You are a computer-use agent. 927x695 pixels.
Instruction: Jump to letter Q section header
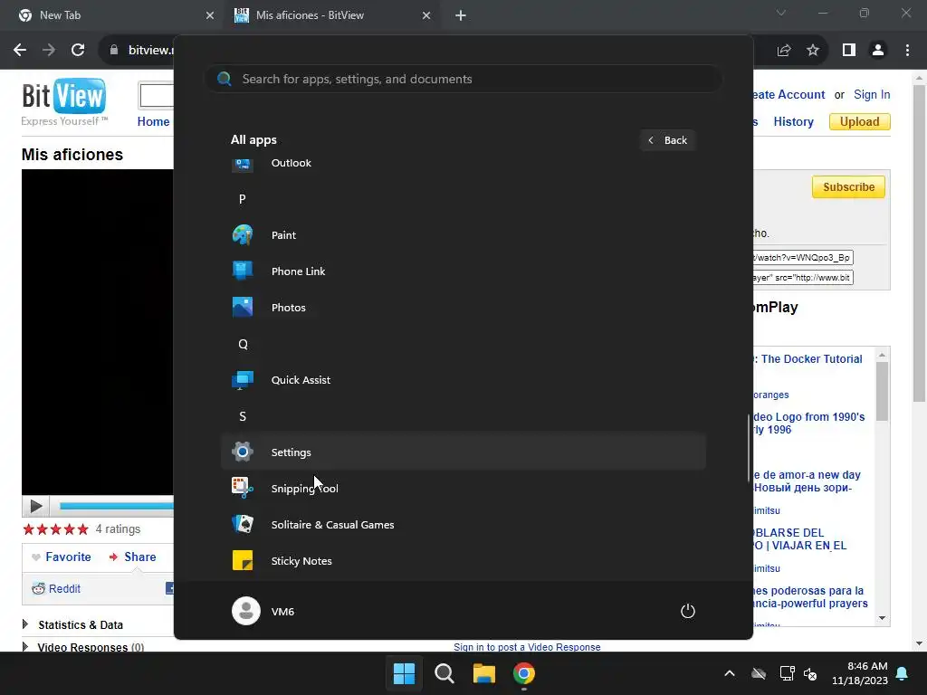click(243, 344)
